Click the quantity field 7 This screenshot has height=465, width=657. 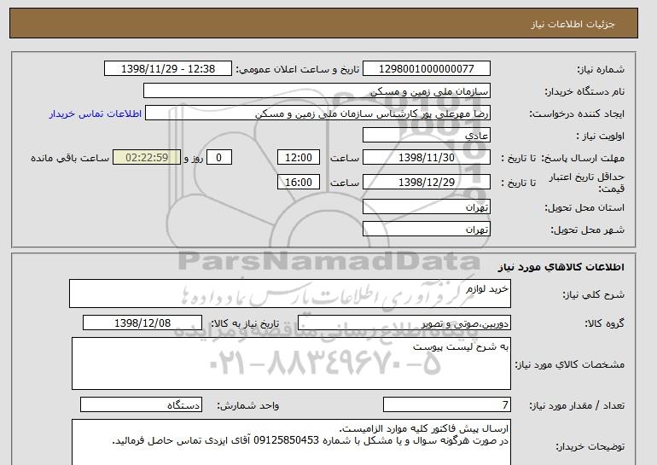447,405
